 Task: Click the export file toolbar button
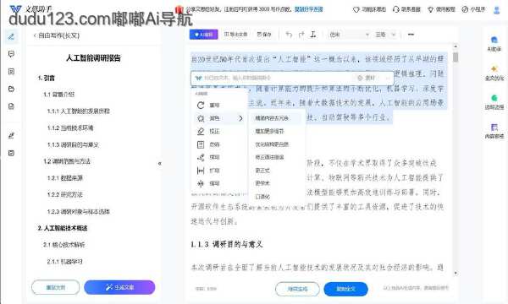coord(236,35)
